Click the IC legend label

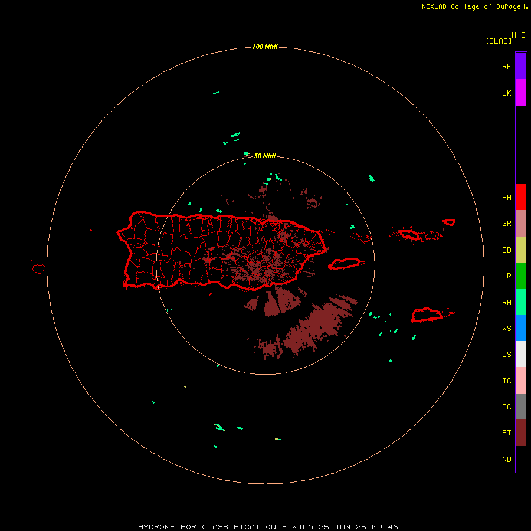point(506,381)
